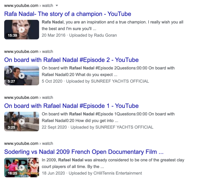This screenshot has height=186, width=205.
Task: Click the URL above "Rafa Nadal- The story of a champion"
Action: [x=28, y=6]
